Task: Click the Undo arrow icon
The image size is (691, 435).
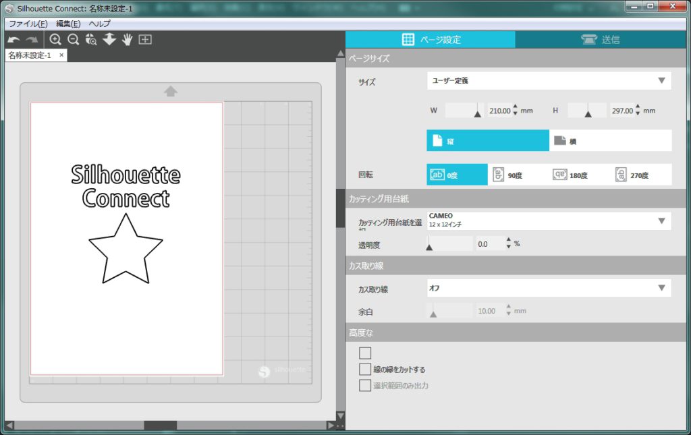Action: click(13, 40)
